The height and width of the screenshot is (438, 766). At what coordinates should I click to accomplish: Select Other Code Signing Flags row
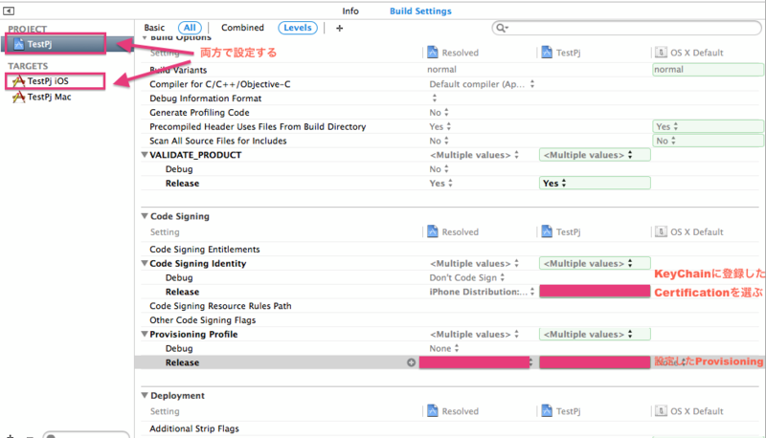click(202, 320)
